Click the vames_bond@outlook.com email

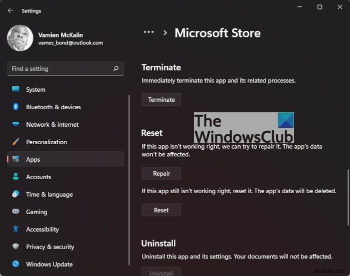click(71, 43)
